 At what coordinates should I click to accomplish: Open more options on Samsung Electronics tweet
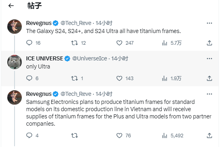coord(209,94)
